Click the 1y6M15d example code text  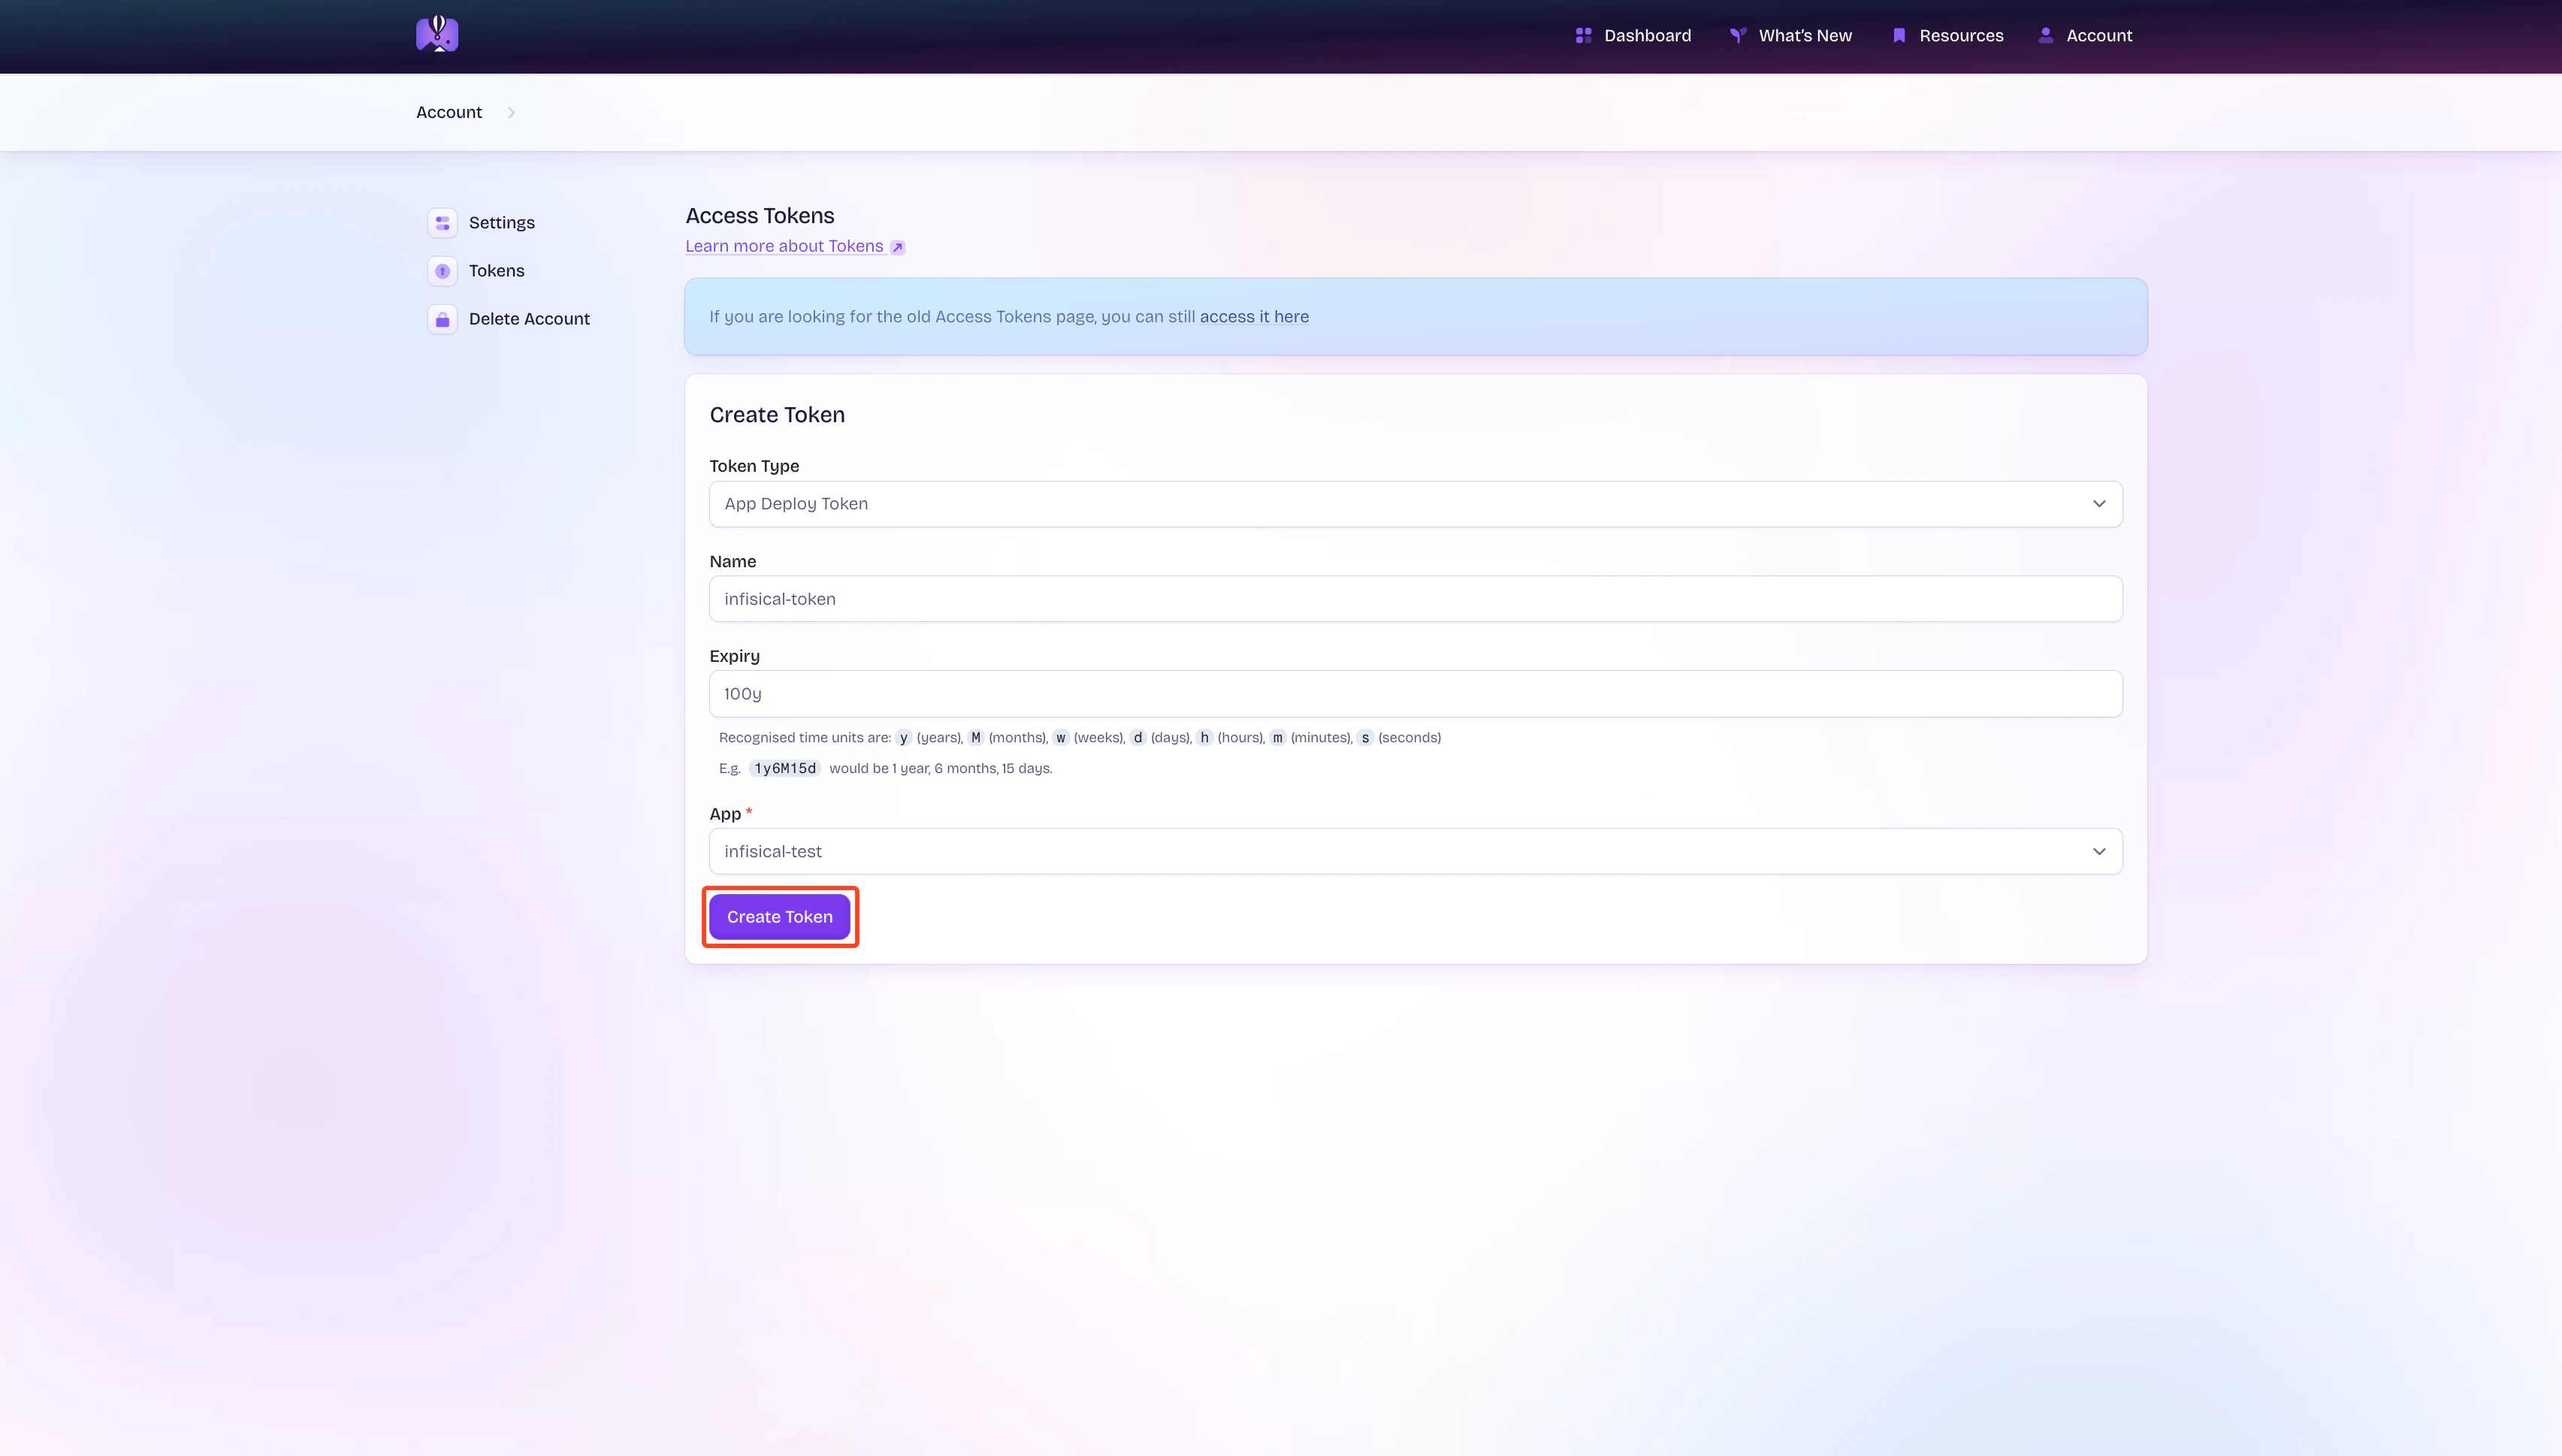(785, 768)
